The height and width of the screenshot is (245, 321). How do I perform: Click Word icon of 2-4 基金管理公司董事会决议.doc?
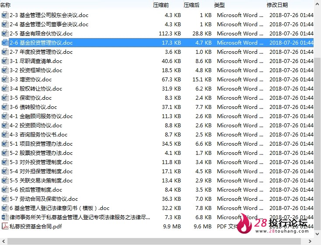(5, 24)
